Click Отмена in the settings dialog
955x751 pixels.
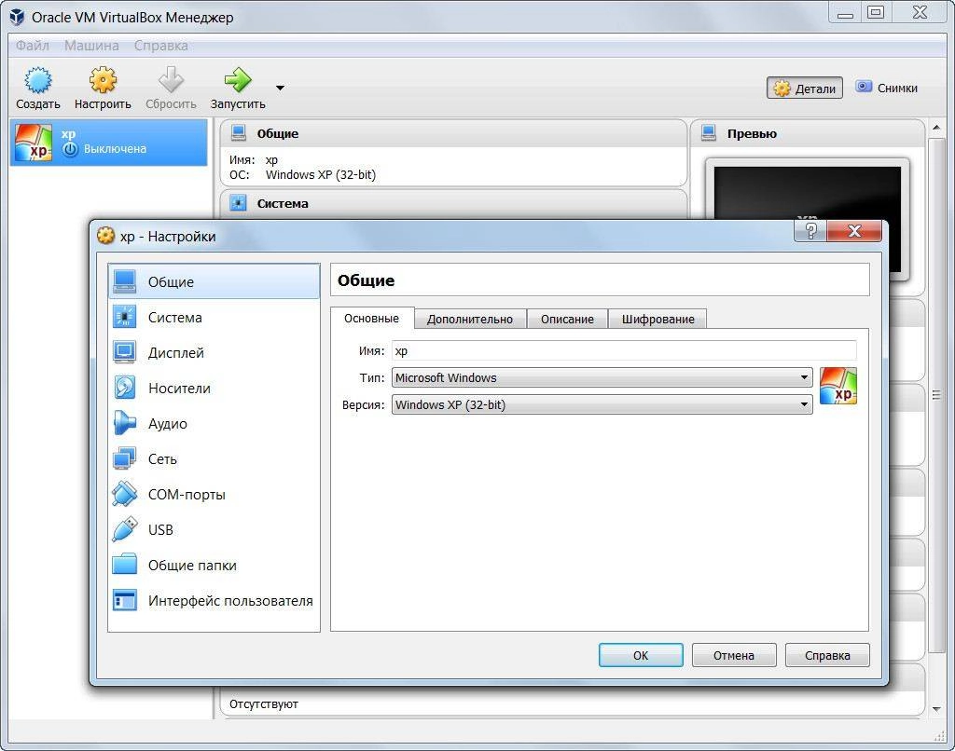[734, 655]
